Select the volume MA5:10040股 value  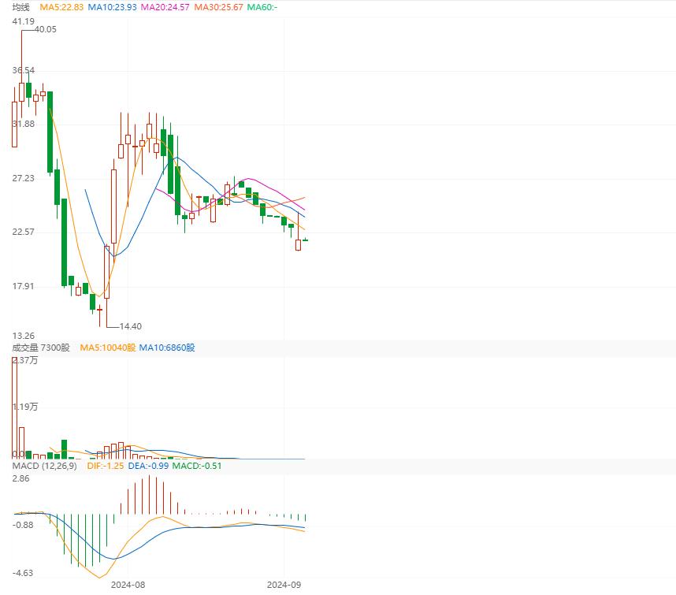(108, 348)
